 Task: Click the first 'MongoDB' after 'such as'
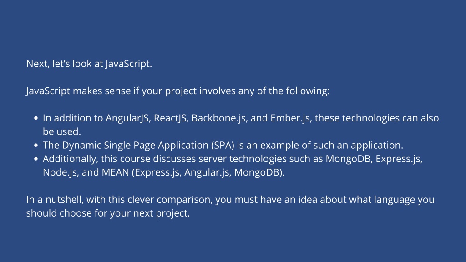[348, 159]
